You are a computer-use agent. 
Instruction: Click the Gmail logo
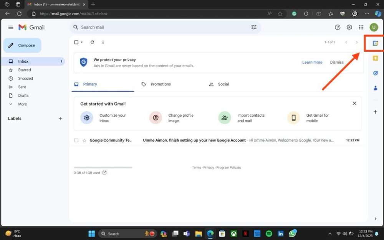click(31, 27)
